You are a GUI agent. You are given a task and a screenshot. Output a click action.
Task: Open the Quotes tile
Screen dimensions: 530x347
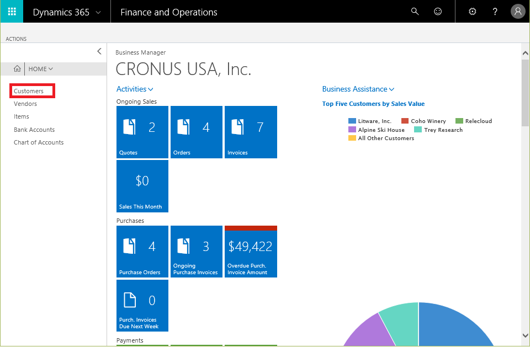(142, 132)
